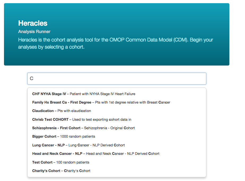This screenshot has height=181, width=245.
Task: Click the '100 random patients' description
Action: point(73,162)
